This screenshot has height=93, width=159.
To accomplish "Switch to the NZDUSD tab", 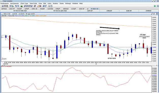I will [x=50, y=9].
